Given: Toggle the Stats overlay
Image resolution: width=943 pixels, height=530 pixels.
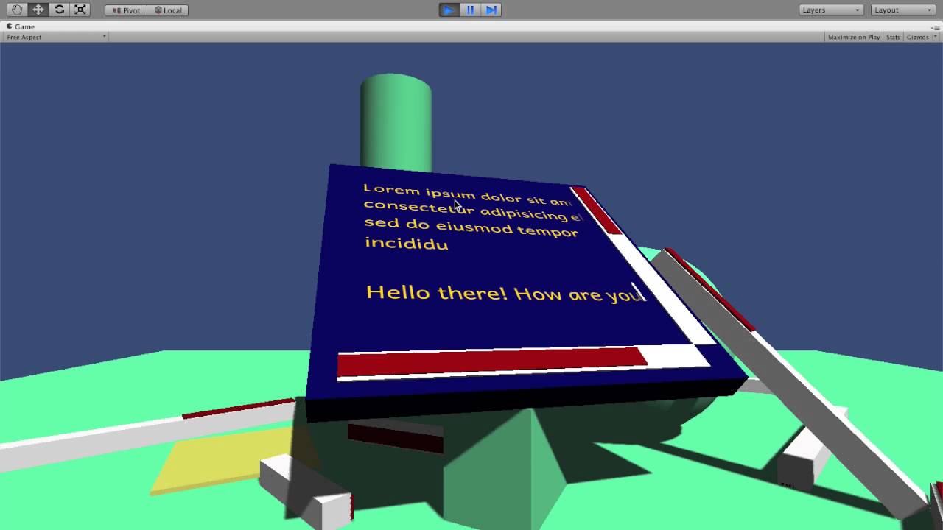Looking at the screenshot, I should [893, 37].
